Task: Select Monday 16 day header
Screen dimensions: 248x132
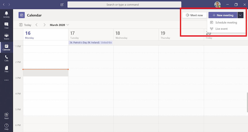Action: click(46, 35)
